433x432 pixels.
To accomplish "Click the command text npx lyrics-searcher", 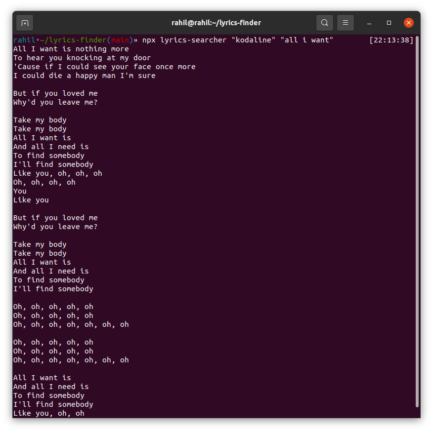I will coord(184,40).
